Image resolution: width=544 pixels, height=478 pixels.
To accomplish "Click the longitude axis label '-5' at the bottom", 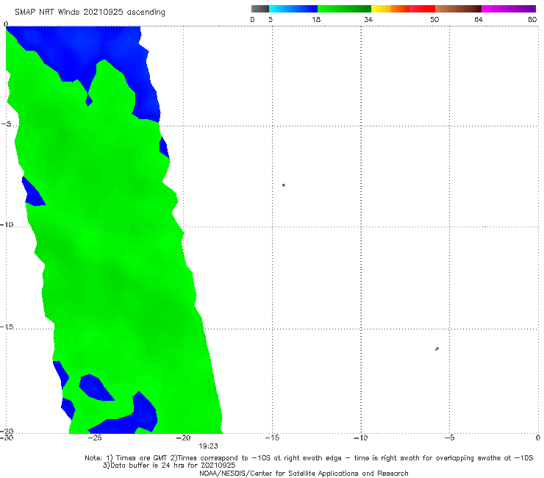I will pyautogui.click(x=449, y=438).
